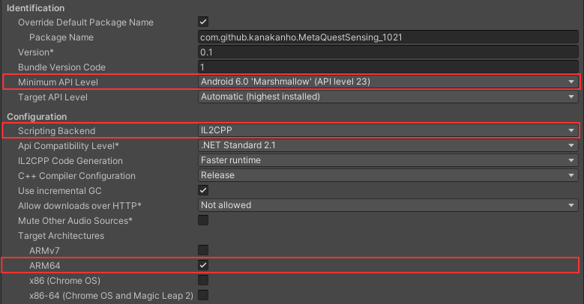Screen dimensions: 584x304
Task: Focus the Bundle Version Code field
Action: (x=387, y=67)
